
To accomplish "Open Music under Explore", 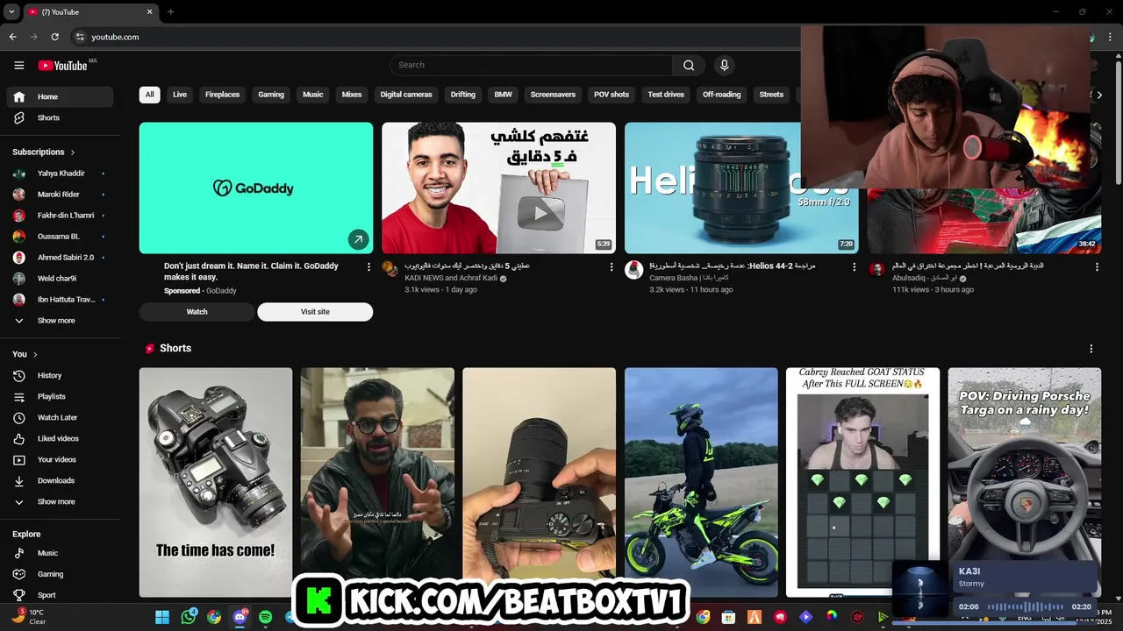I will tap(60, 553).
